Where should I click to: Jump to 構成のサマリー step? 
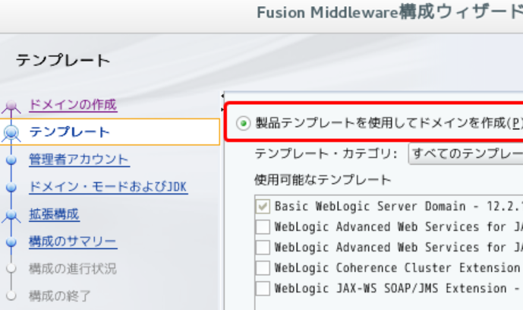pyautogui.click(x=73, y=242)
